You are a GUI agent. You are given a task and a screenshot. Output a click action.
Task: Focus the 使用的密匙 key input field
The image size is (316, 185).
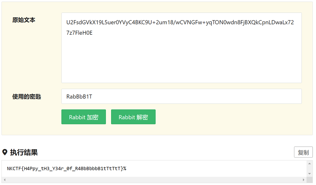[181, 96]
